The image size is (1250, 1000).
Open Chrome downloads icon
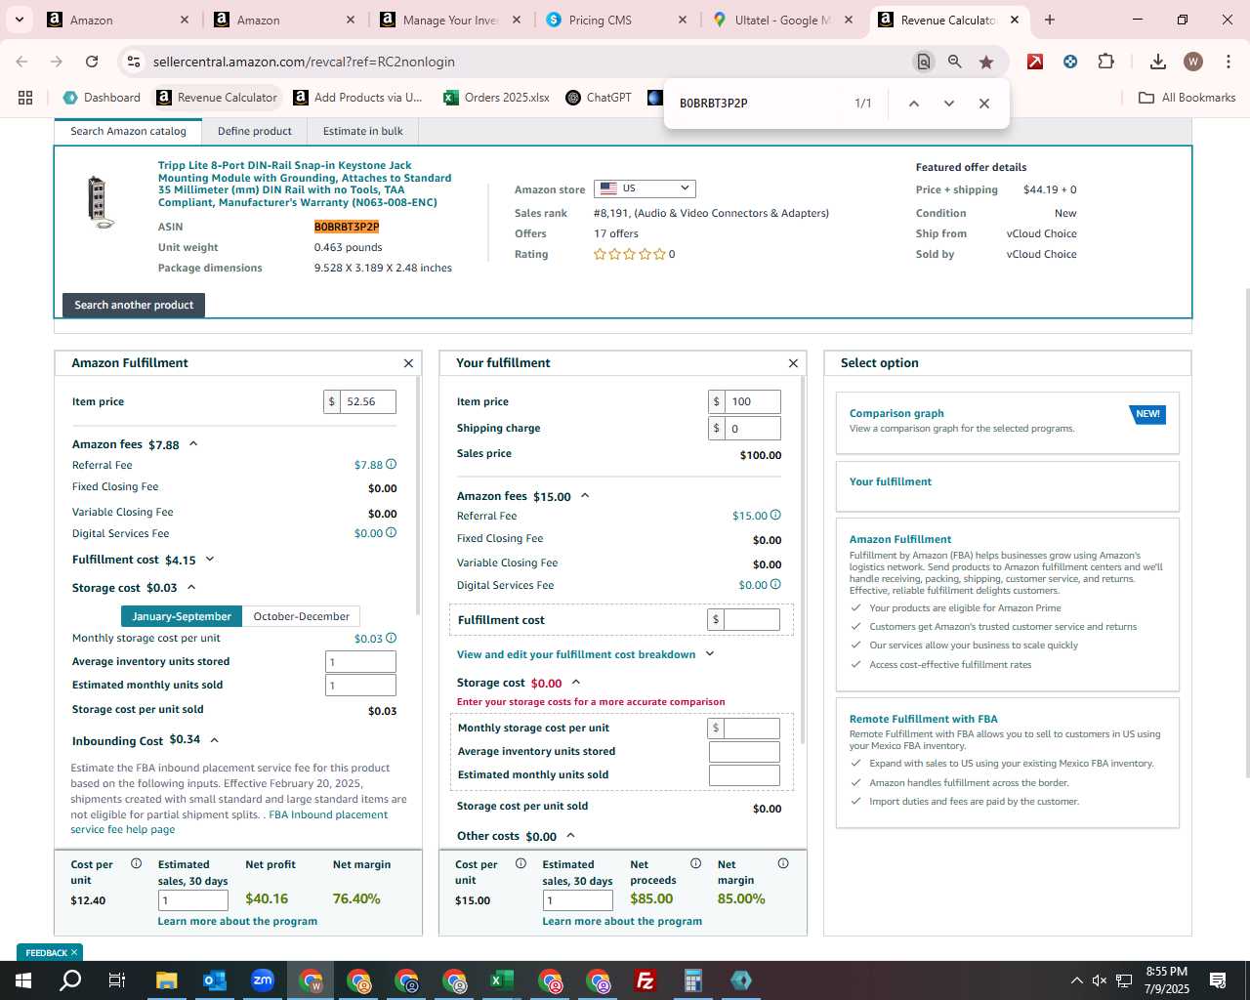point(1158,62)
